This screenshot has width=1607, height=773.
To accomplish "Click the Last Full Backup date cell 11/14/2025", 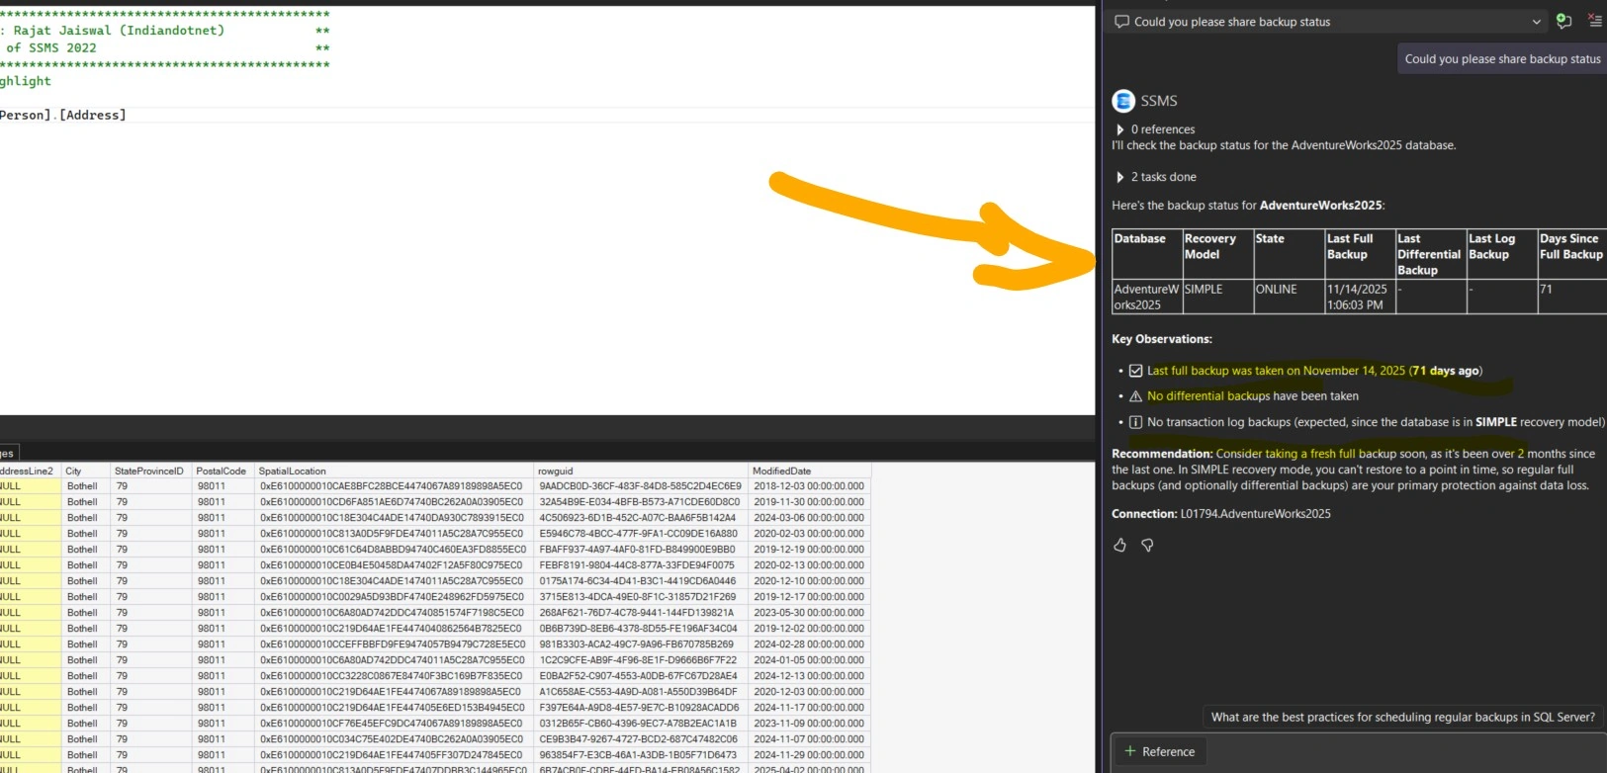I will 1361,297.
